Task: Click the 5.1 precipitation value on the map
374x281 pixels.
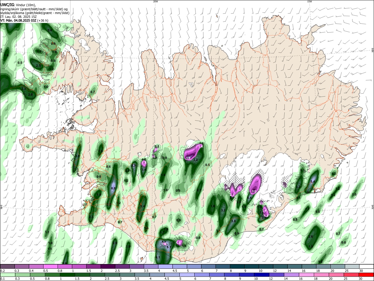Action: pos(169,247)
